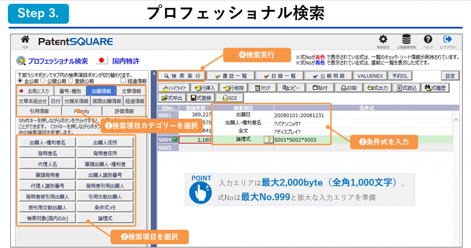This screenshot has width=471, height=248.
Task: Open environment settings gear icon
Action: coord(383,40)
